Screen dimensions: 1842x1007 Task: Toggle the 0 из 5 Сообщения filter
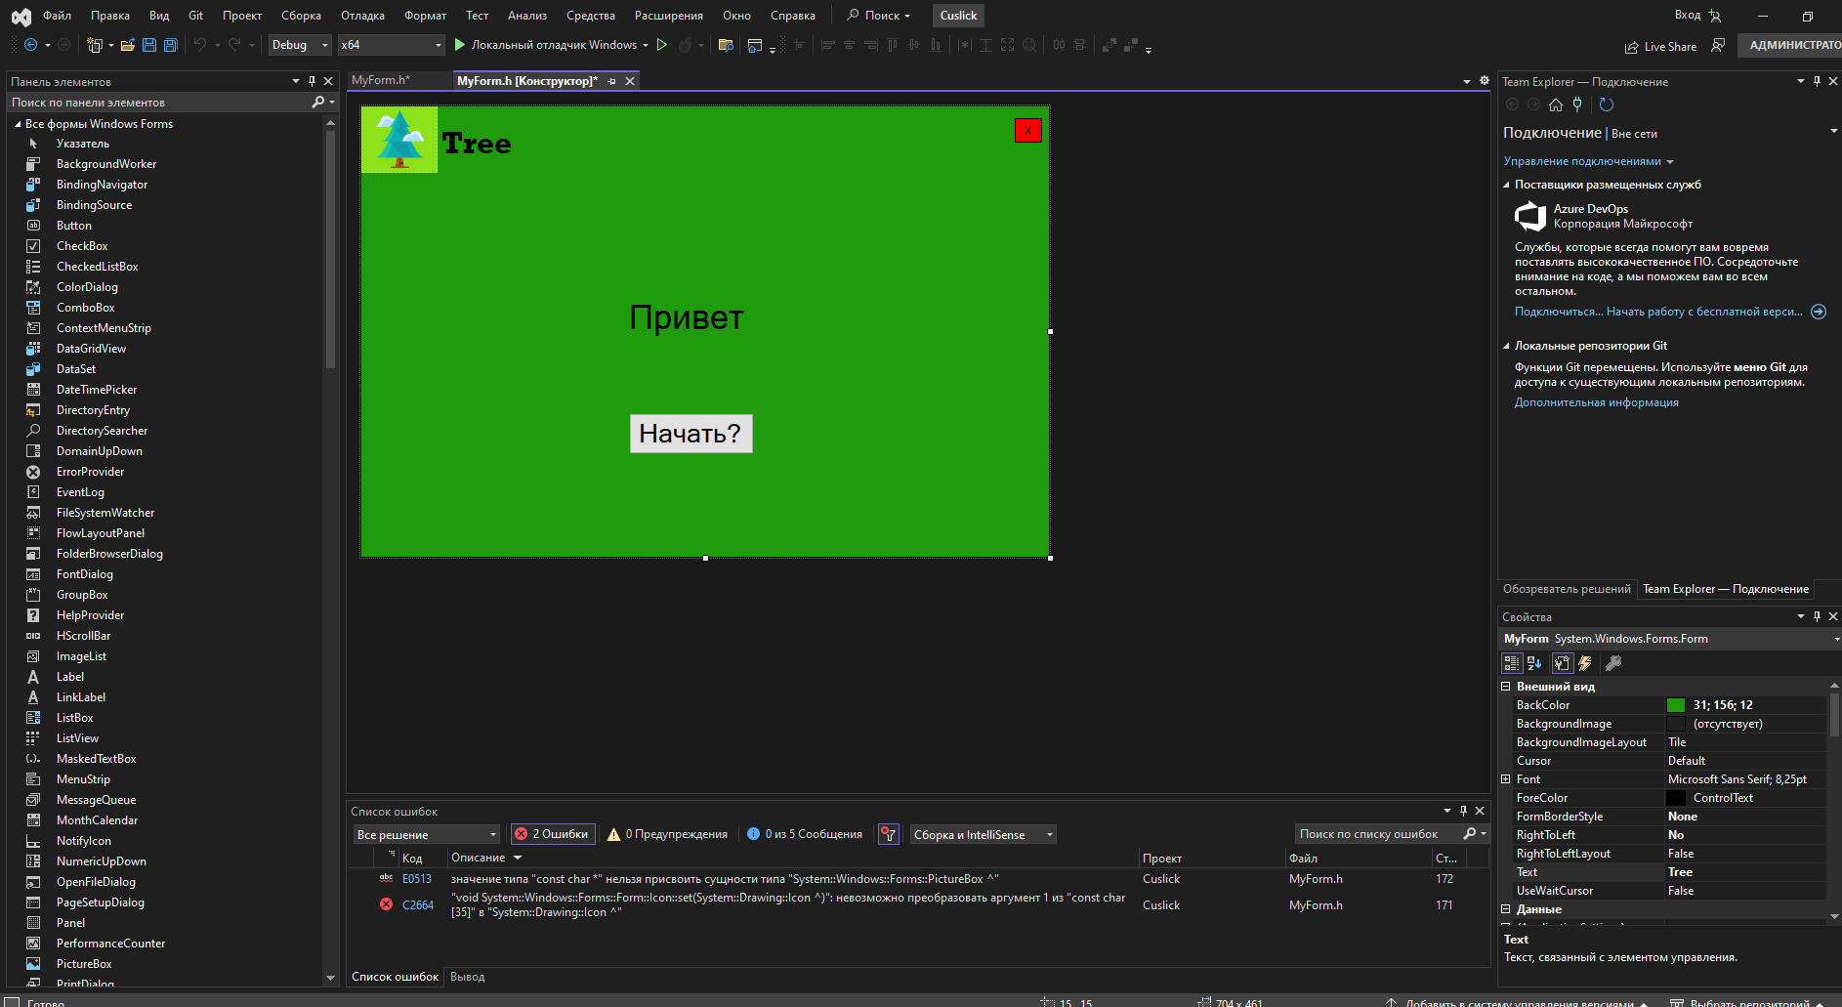pos(805,834)
